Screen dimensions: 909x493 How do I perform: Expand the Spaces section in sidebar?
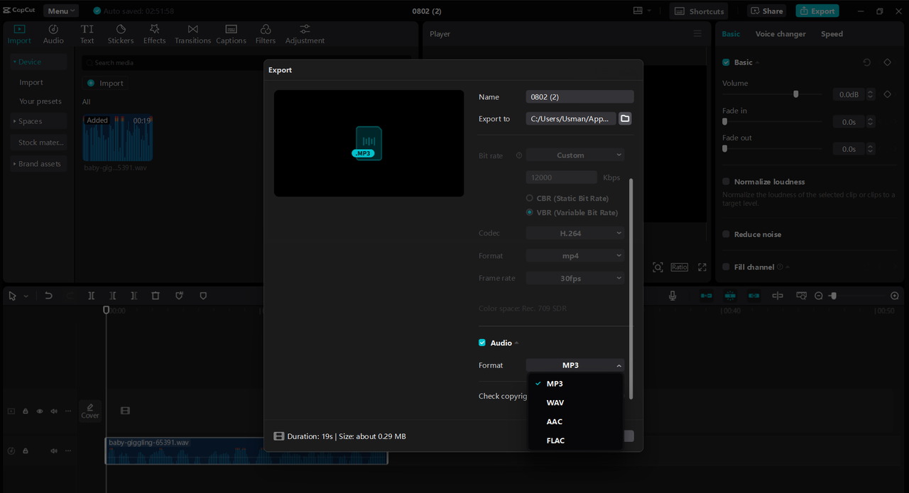(39, 121)
